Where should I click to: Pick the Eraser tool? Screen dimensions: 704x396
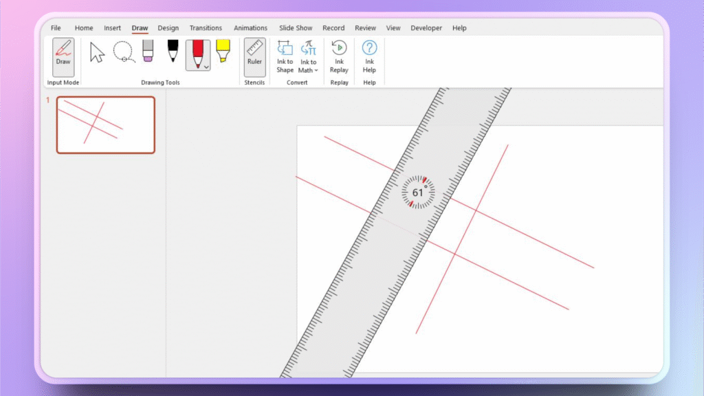(x=146, y=52)
